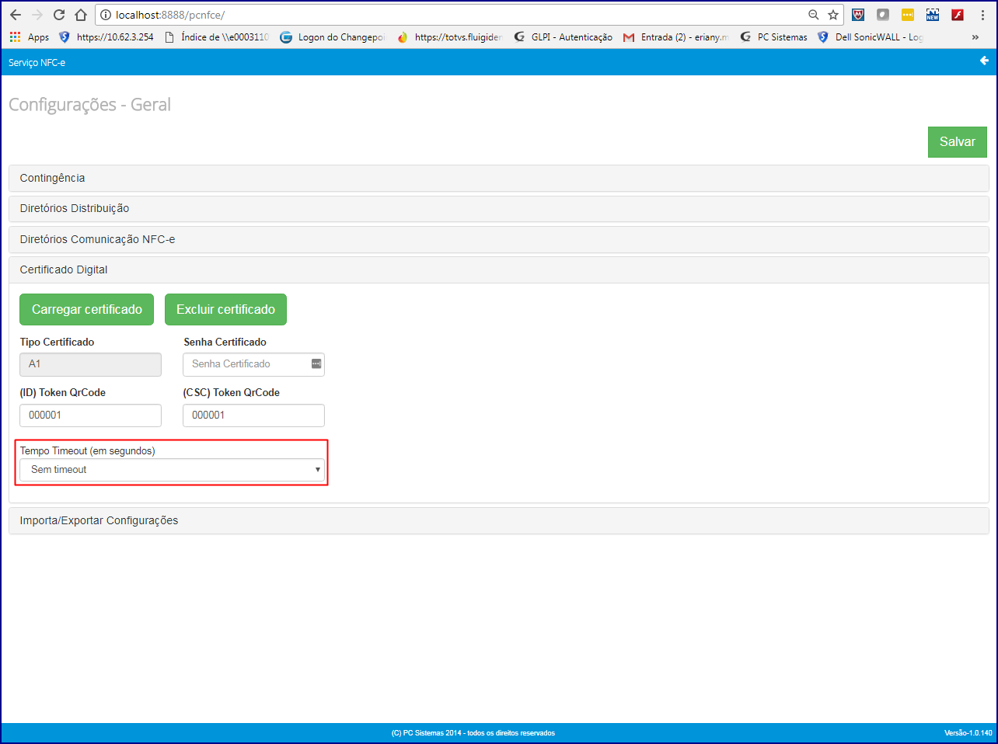Open the Índice de \\e0003110 bookmark
The width and height of the screenshot is (998, 744).
[x=217, y=37]
